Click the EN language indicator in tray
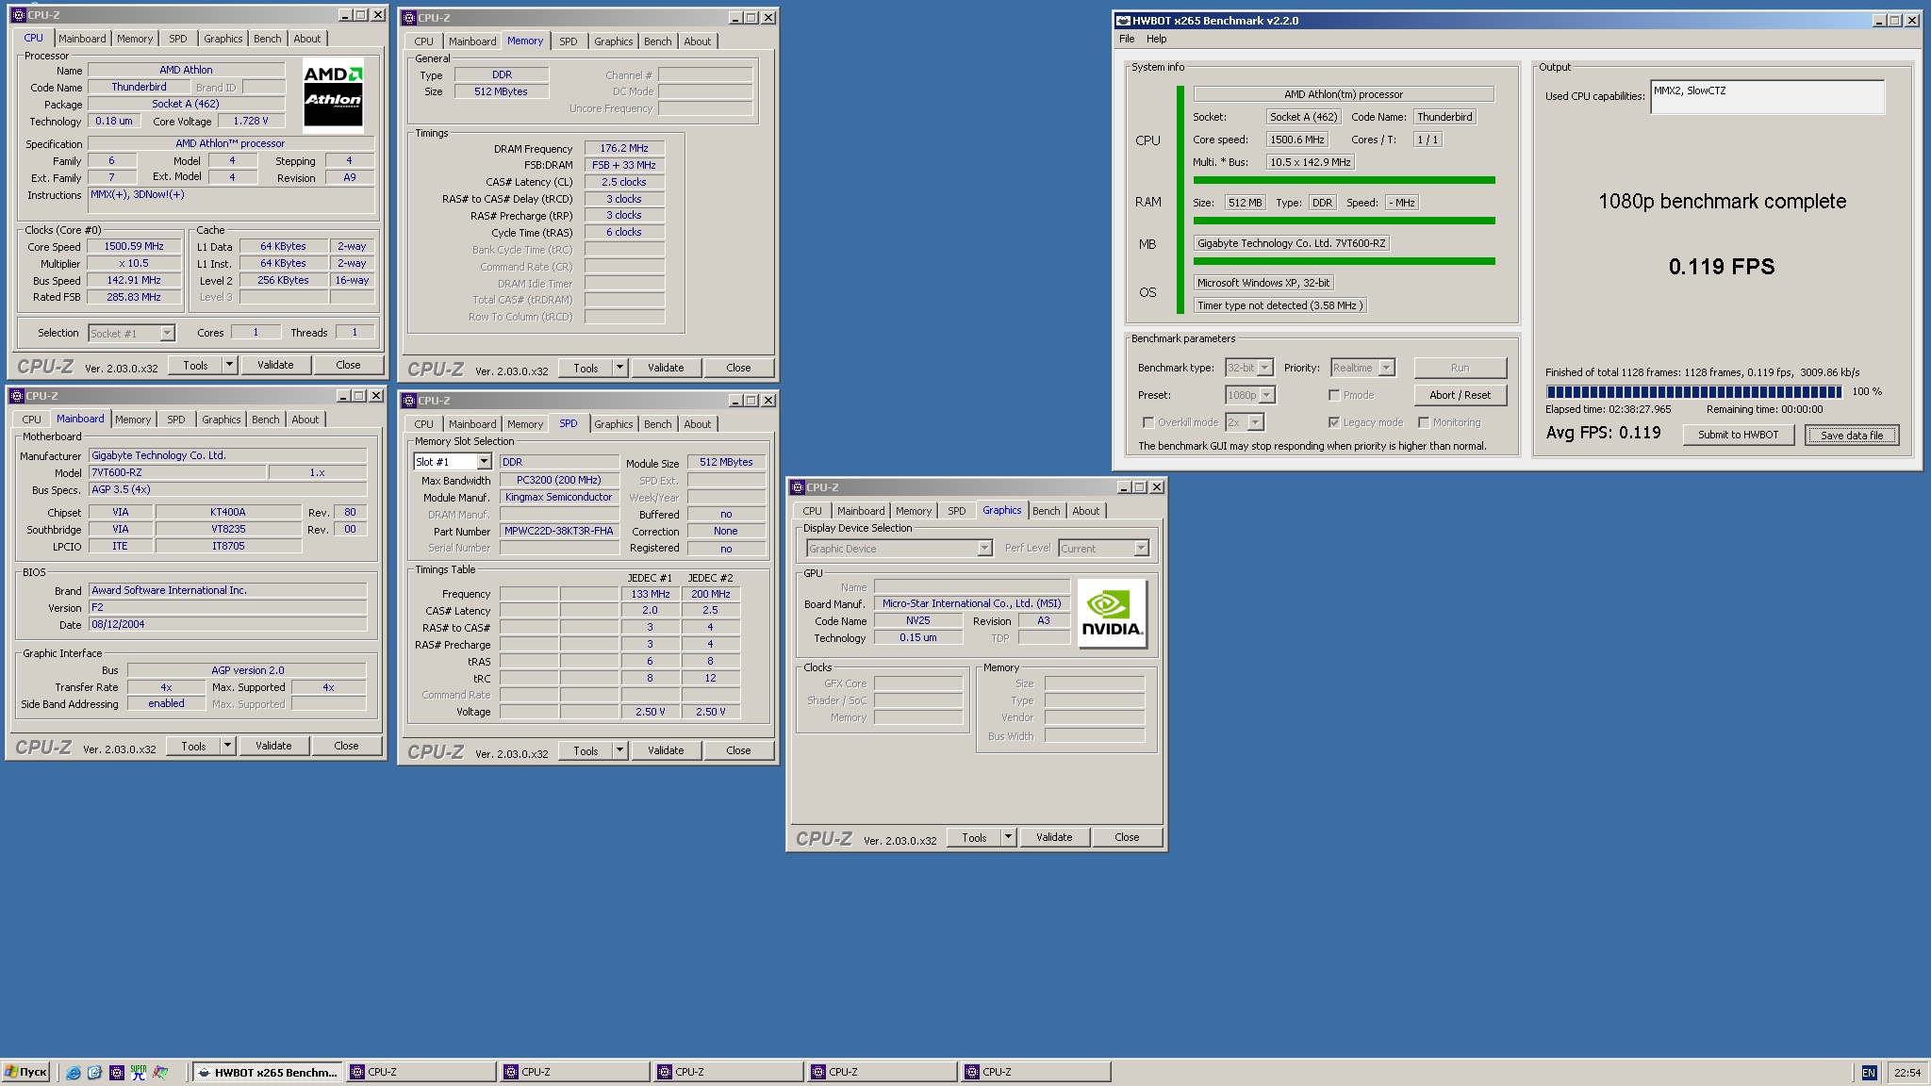The width and height of the screenshot is (1931, 1086). point(1869,1072)
